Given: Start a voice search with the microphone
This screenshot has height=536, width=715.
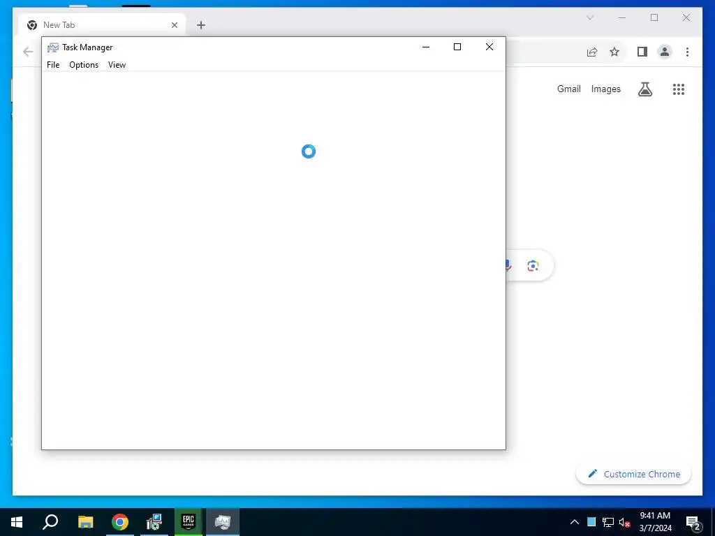Looking at the screenshot, I should pos(508,265).
